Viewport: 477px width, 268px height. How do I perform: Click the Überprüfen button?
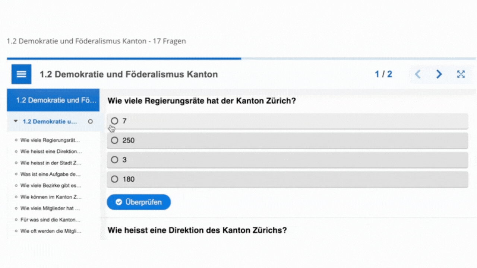[x=139, y=202]
